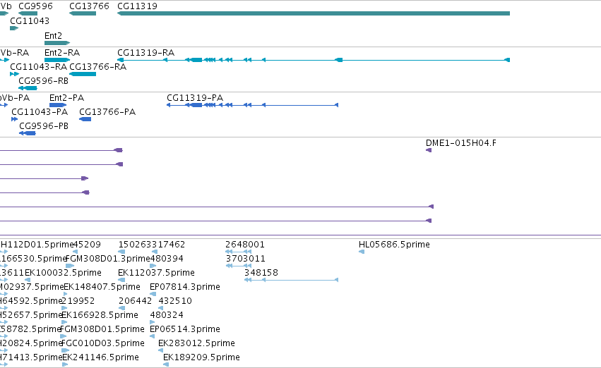601x368 pixels.
Task: Click the long teal CG11319 gene bar
Action: point(314,13)
